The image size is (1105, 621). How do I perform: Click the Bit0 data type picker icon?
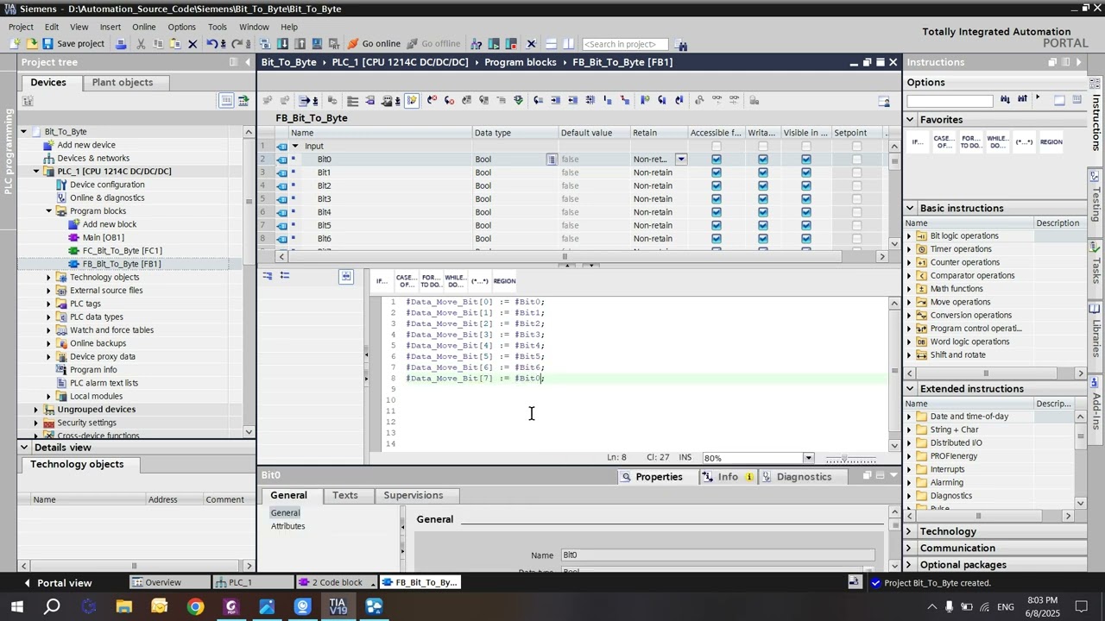point(551,160)
